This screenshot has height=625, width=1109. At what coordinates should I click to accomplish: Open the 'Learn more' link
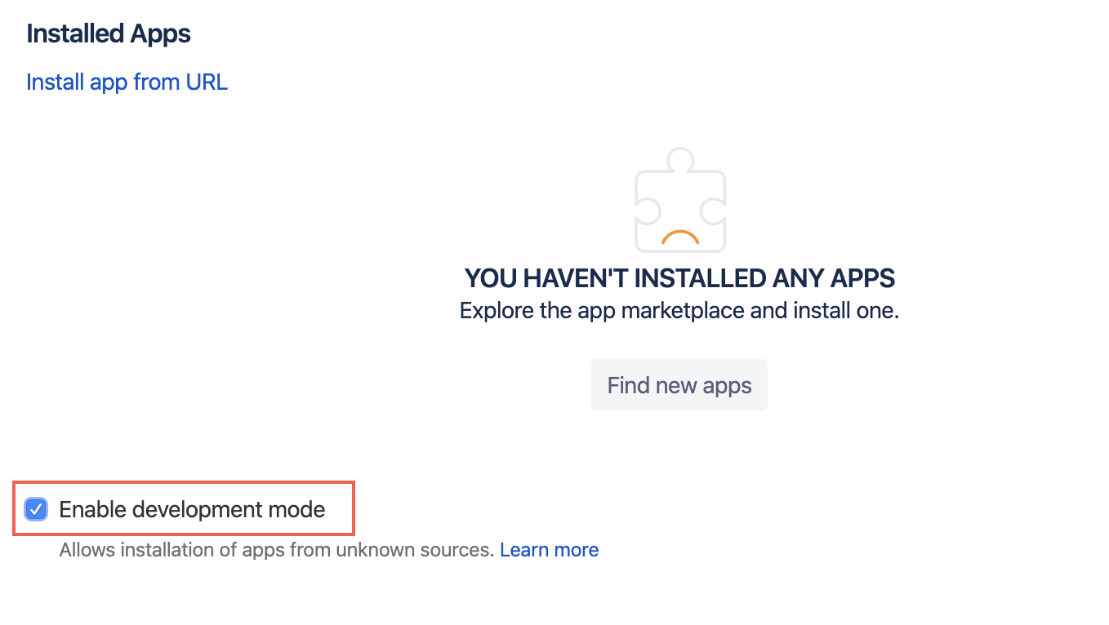[549, 550]
